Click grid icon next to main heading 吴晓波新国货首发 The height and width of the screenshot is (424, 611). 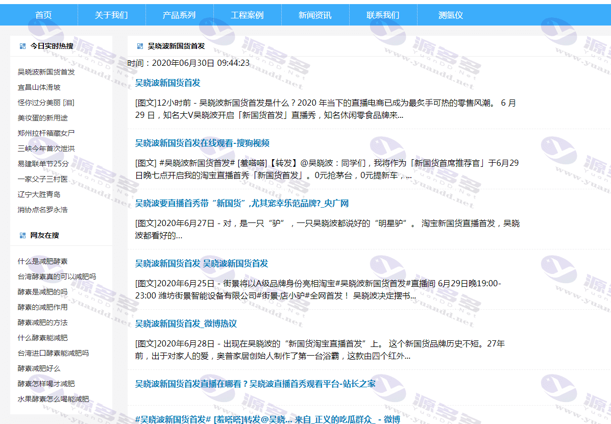(x=140, y=46)
